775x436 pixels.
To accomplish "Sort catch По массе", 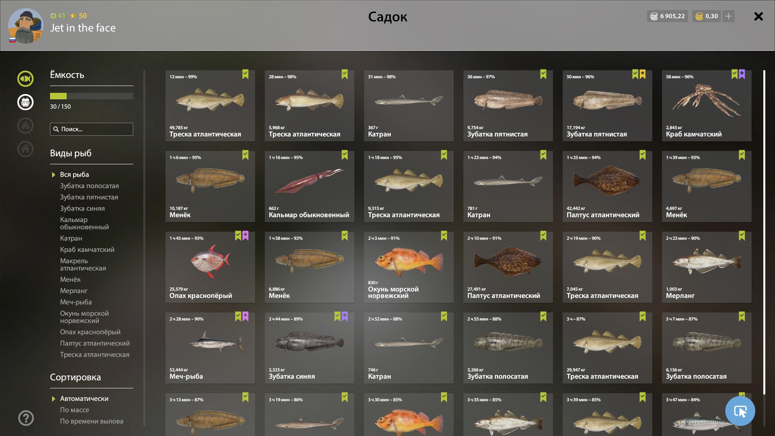I will [x=75, y=410].
